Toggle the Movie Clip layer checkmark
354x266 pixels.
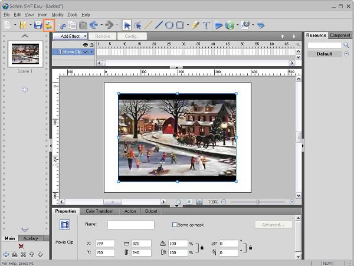click(86, 52)
